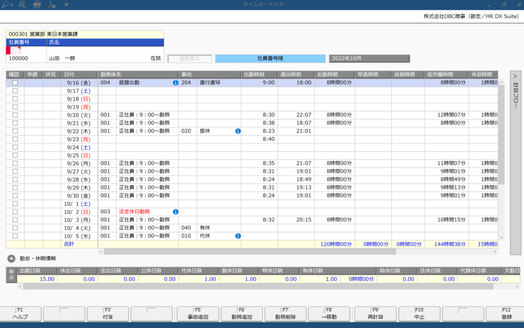Click the table scroll-down arrow
Screen dimensions: 524x328
(501, 237)
